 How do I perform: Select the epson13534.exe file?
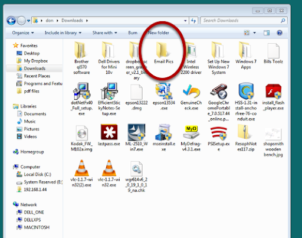[163, 97]
